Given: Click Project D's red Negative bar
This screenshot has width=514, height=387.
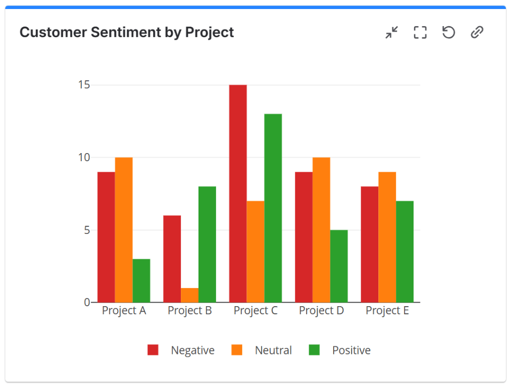Looking at the screenshot, I should (303, 237).
